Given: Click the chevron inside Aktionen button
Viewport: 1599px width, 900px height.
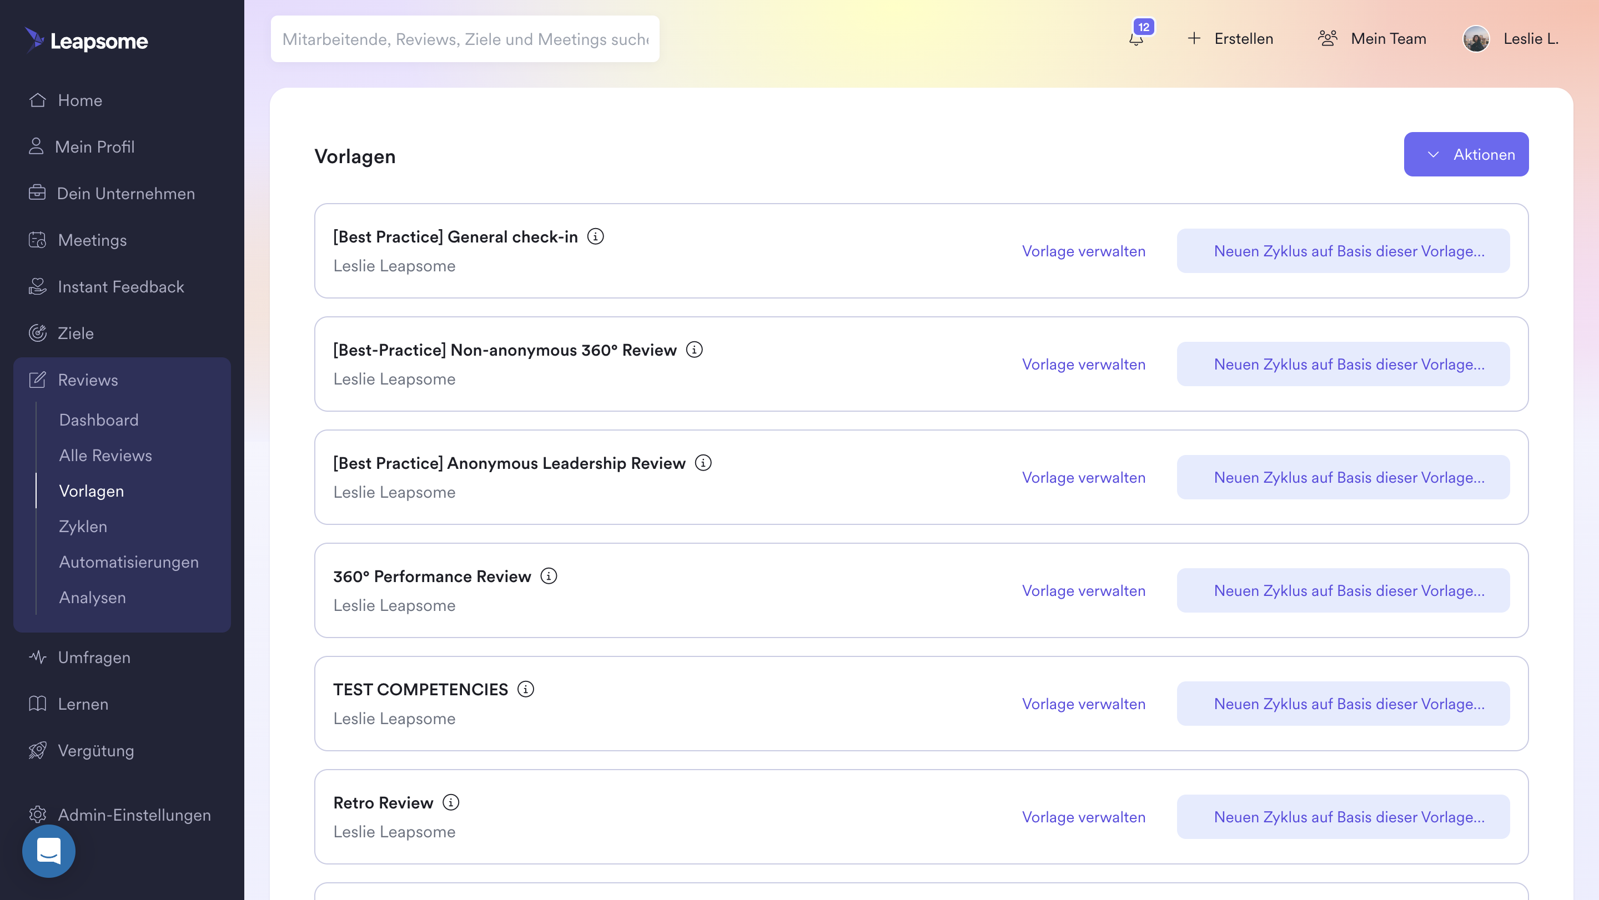Looking at the screenshot, I should pos(1432,154).
